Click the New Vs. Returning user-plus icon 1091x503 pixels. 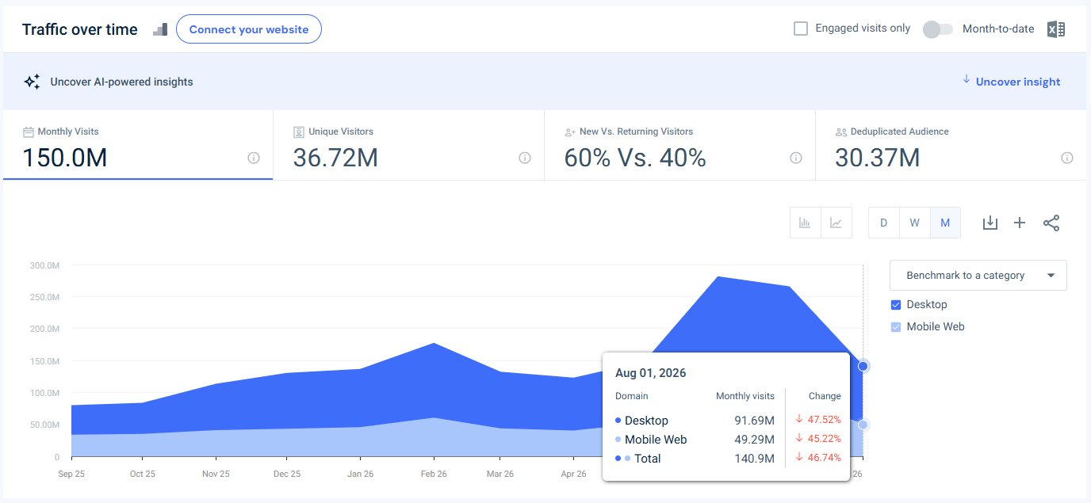[570, 131]
